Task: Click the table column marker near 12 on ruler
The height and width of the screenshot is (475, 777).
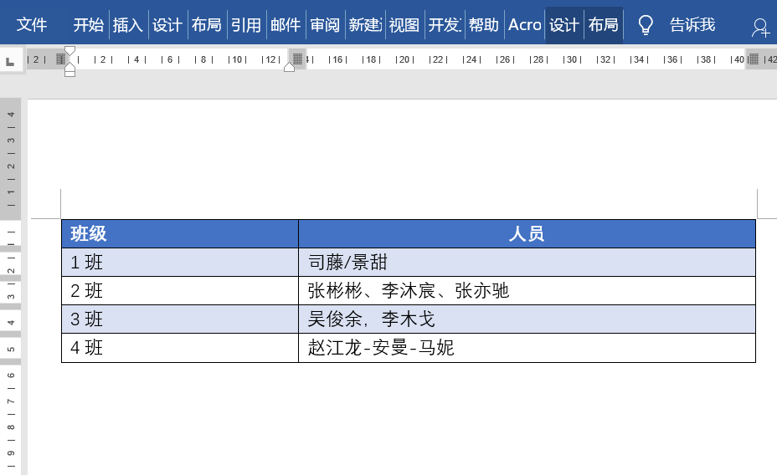Action: (297, 59)
